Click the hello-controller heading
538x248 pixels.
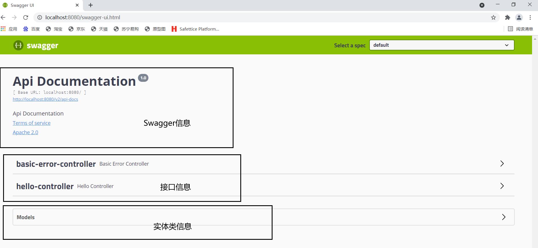tap(45, 186)
